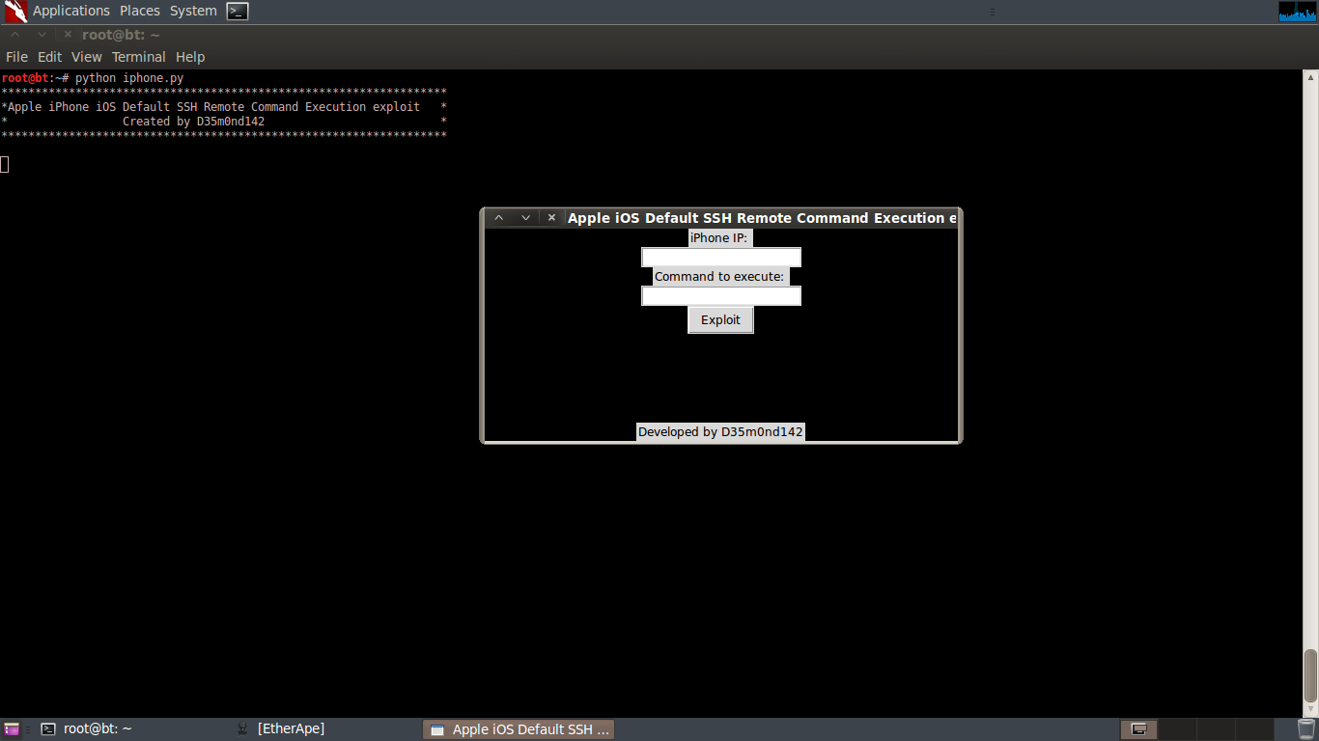Click the down-arrow button on exploit dialog titlebar
Image resolution: width=1319 pixels, height=741 pixels.
(x=525, y=218)
